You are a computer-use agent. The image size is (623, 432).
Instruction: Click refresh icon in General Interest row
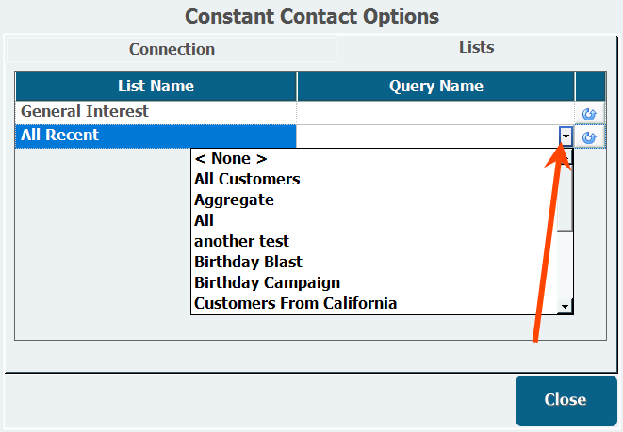(x=590, y=113)
